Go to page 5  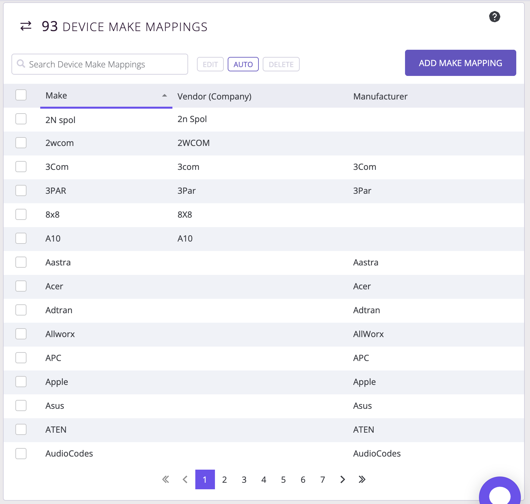tap(283, 479)
